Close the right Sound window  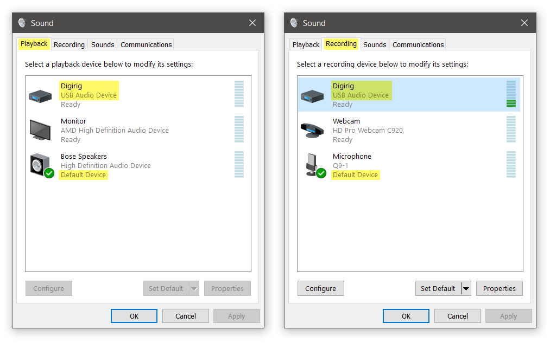(x=524, y=23)
